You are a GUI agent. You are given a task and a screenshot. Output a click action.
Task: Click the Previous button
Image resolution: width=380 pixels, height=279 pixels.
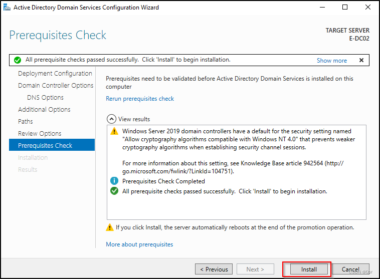(214, 269)
